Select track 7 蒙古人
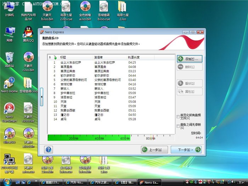 (x=111, y=89)
